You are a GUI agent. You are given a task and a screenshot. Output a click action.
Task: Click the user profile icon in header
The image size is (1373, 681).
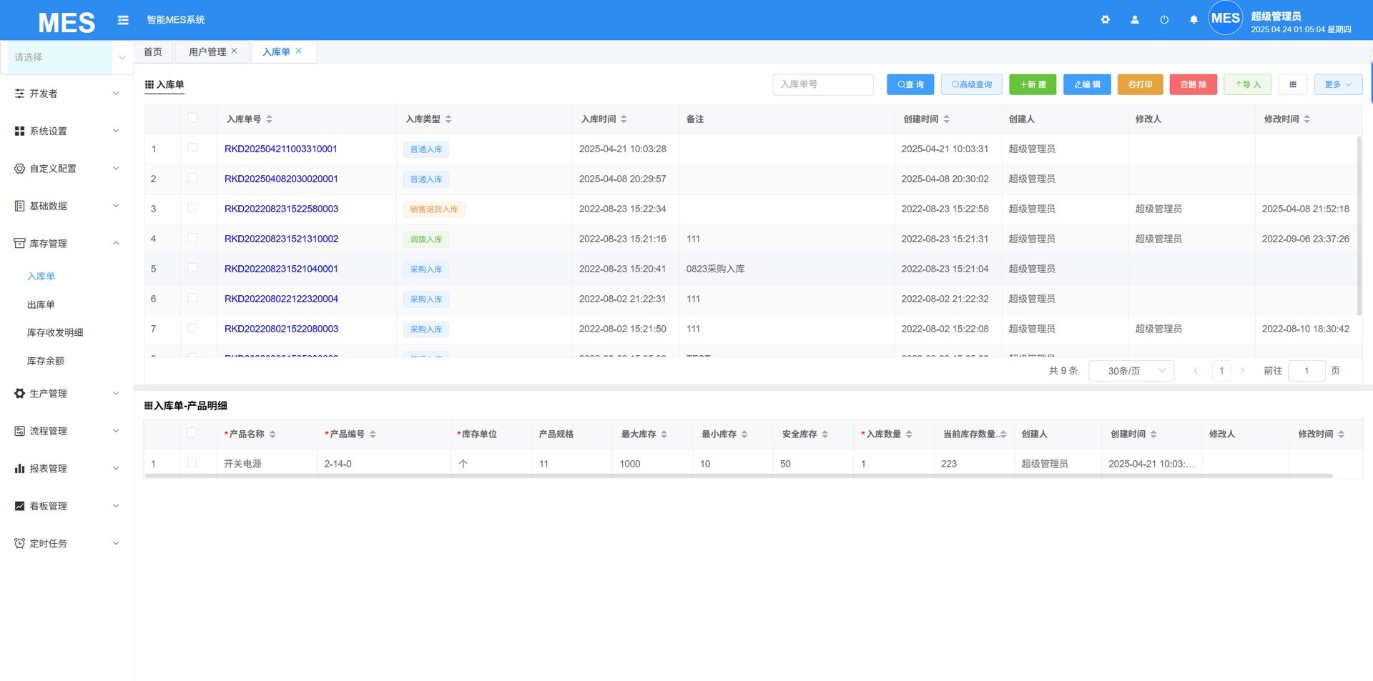[1134, 20]
